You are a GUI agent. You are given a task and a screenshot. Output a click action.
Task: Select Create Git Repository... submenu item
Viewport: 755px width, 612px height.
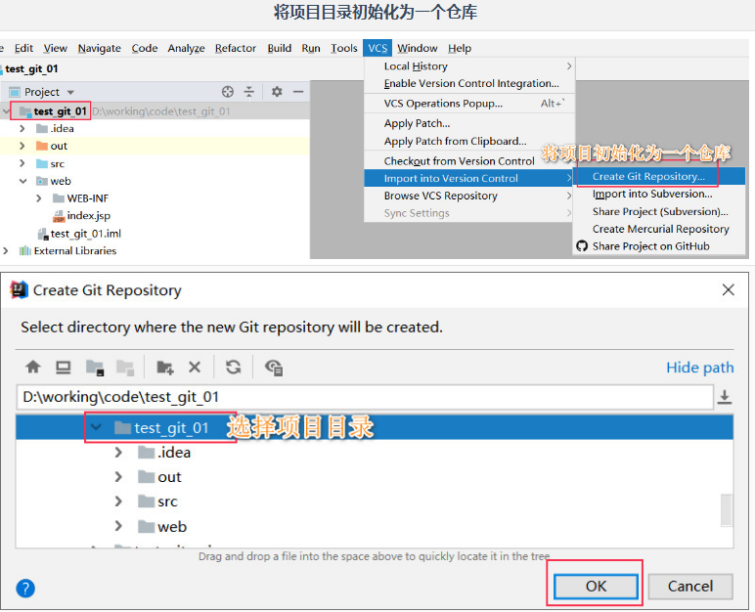(x=659, y=176)
